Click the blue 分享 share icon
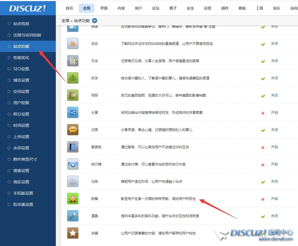Screen dimensions: 298x246 point(73,113)
